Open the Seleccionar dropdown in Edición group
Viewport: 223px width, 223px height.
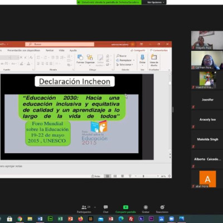[125, 65]
